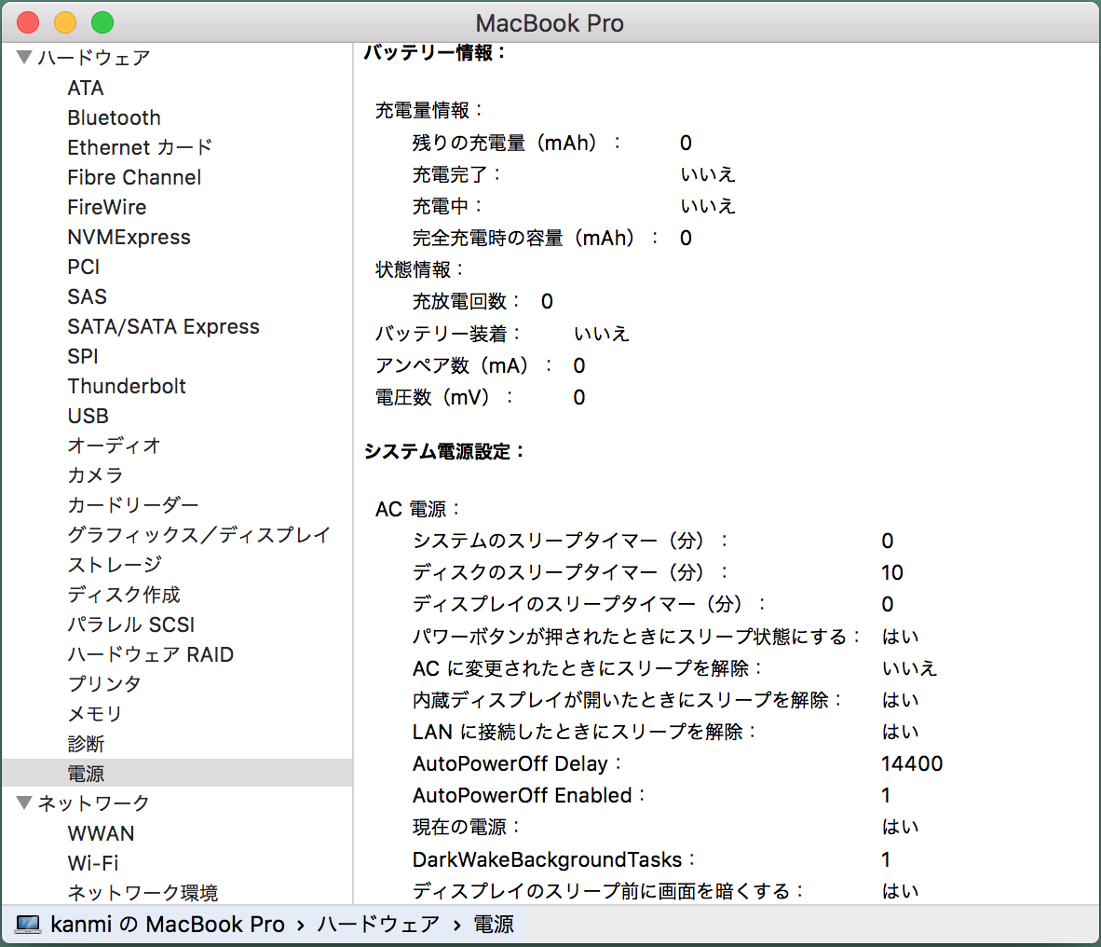Minimize the window with the yellow button
Screen dimensions: 1101x947
pyautogui.click(x=65, y=22)
